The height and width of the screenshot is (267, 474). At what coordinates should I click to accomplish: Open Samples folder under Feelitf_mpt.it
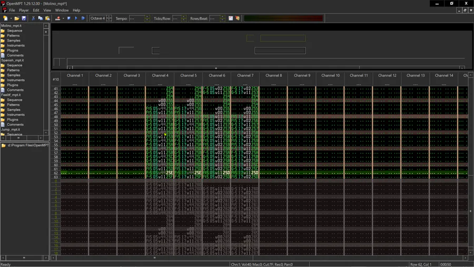14,110
